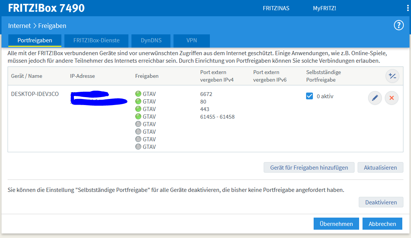Edit DESKTOP-IDEV3CO with the pencil icon
This screenshot has width=411, height=238.
[375, 98]
